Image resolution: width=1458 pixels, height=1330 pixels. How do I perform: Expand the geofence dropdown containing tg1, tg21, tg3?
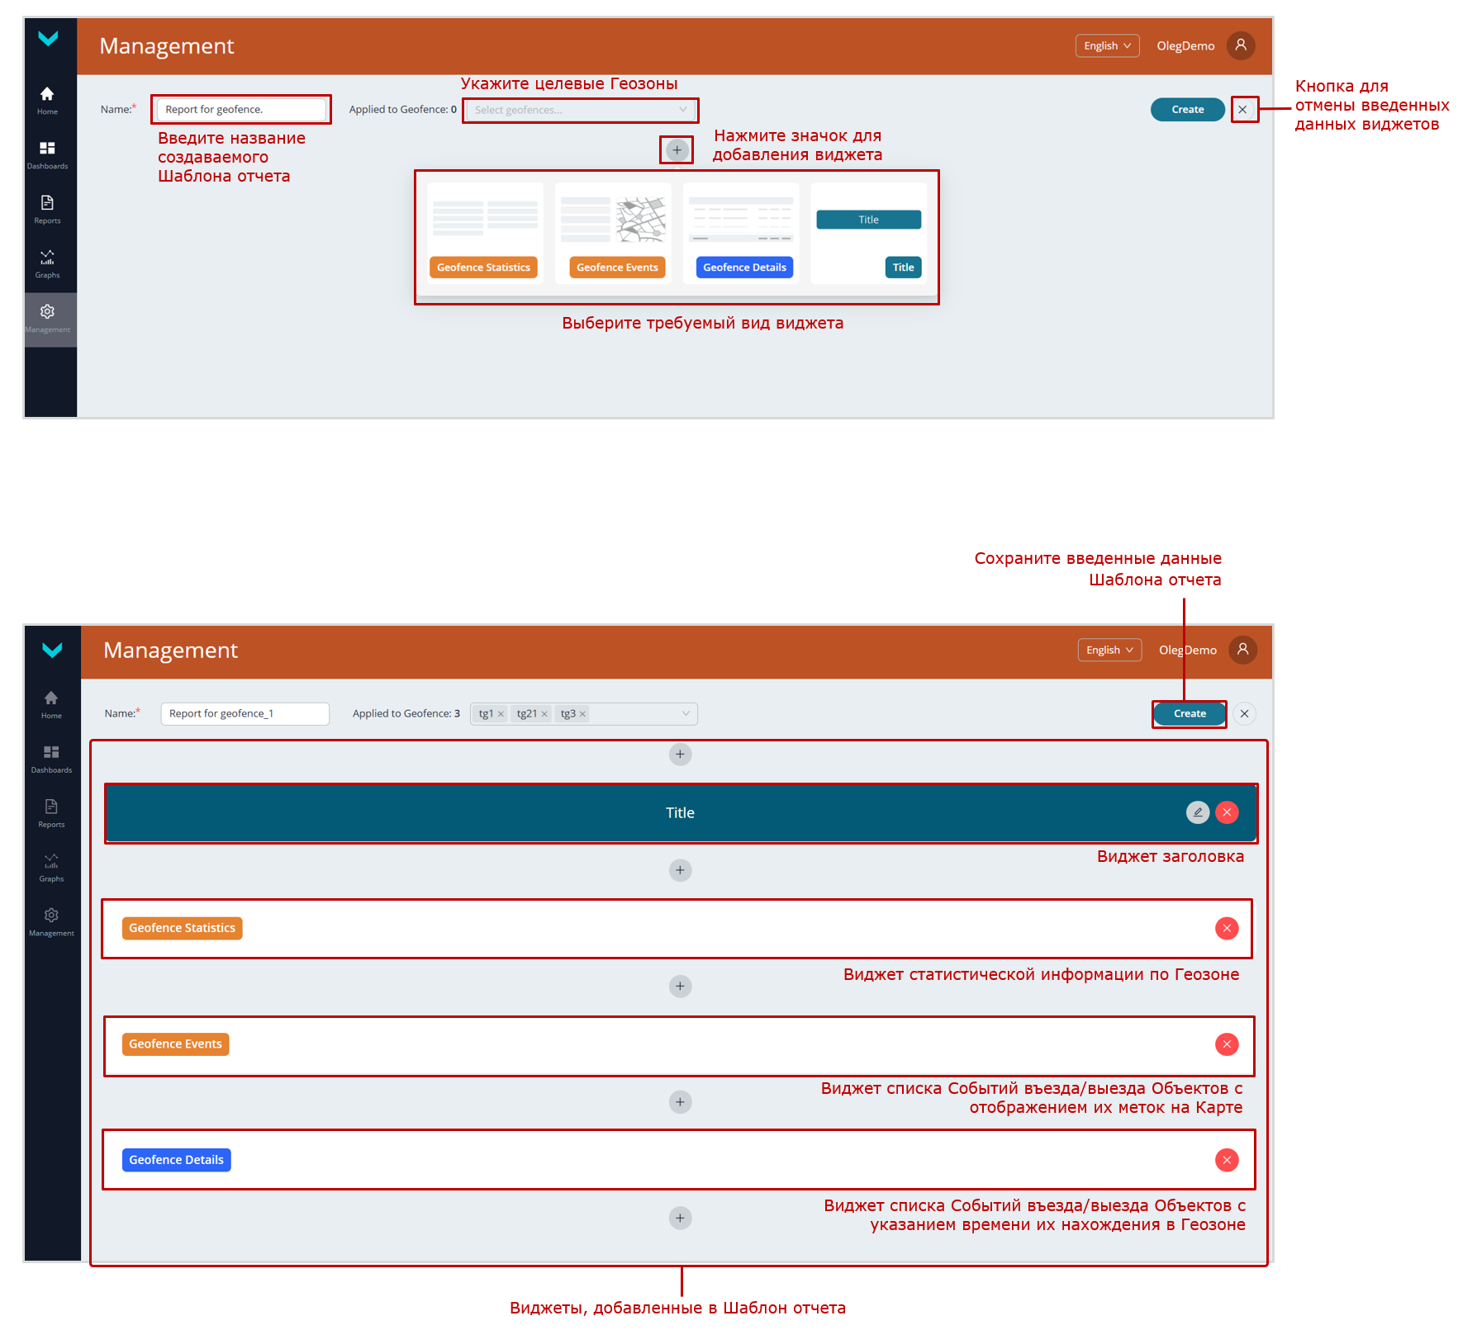685,713
